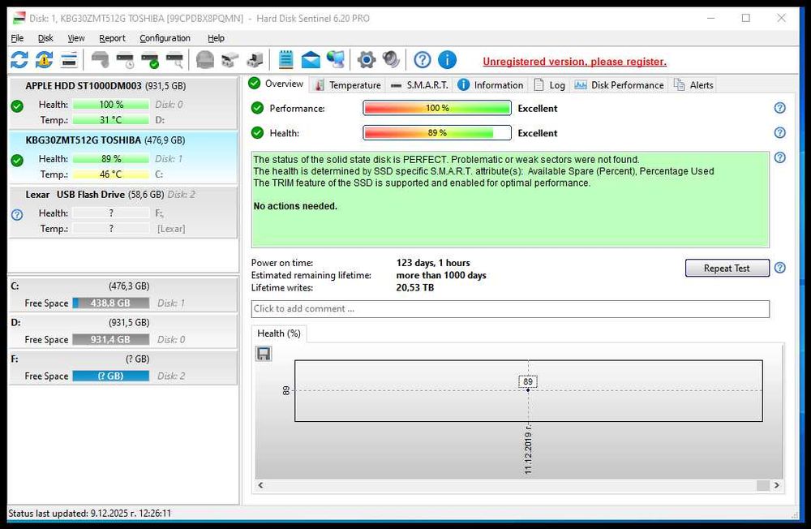Image resolution: width=811 pixels, height=529 pixels.
Task: Click the gray dome-shaped toolbar icon
Action: click(x=205, y=60)
